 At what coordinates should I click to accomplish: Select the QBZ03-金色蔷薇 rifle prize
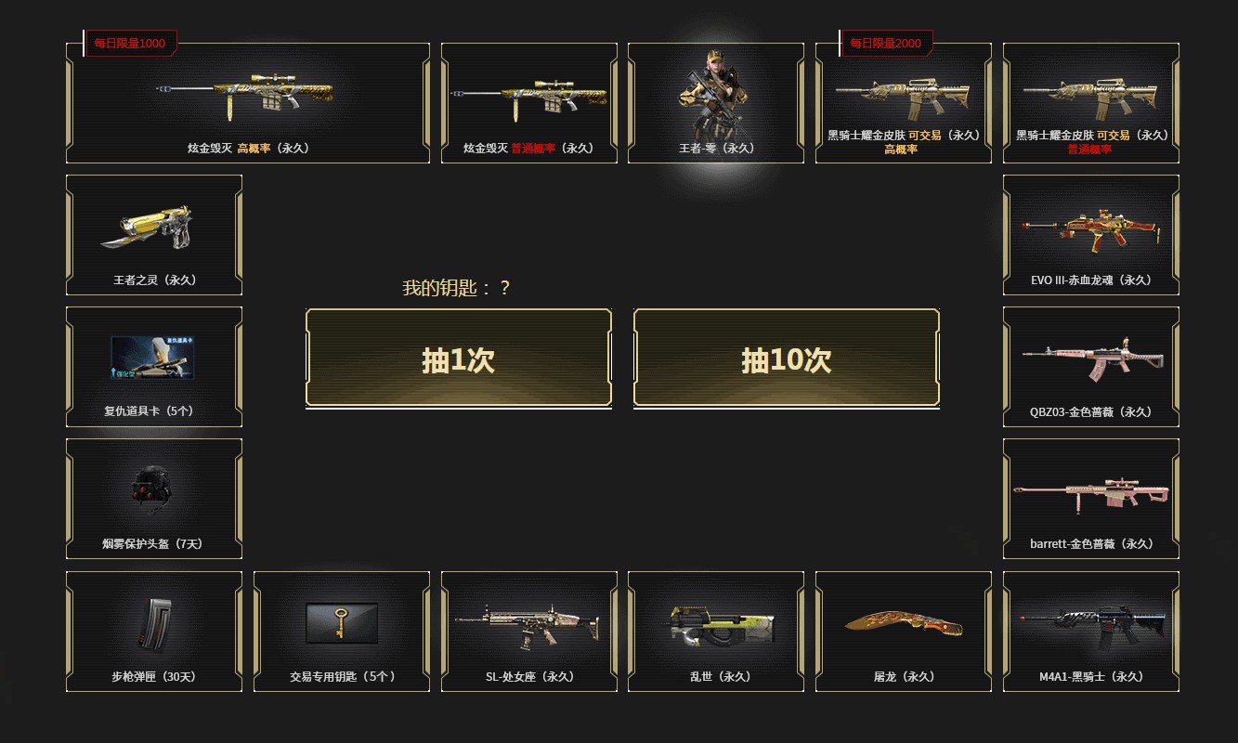[x=1091, y=367]
